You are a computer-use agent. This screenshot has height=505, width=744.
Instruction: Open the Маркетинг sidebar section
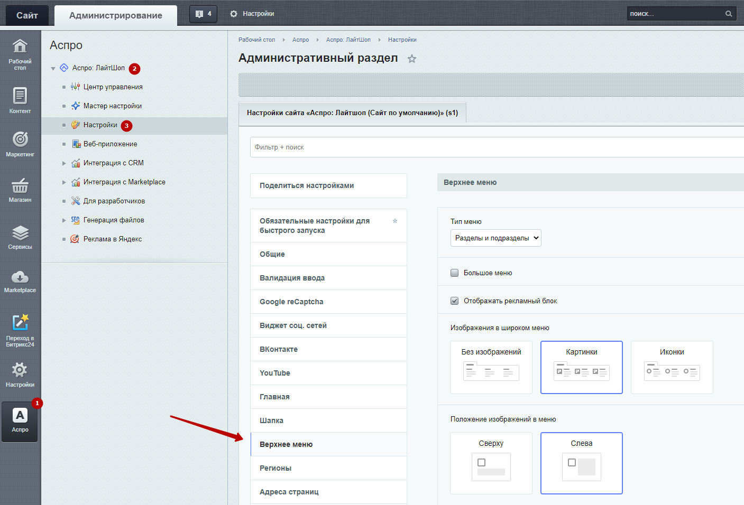point(20,144)
